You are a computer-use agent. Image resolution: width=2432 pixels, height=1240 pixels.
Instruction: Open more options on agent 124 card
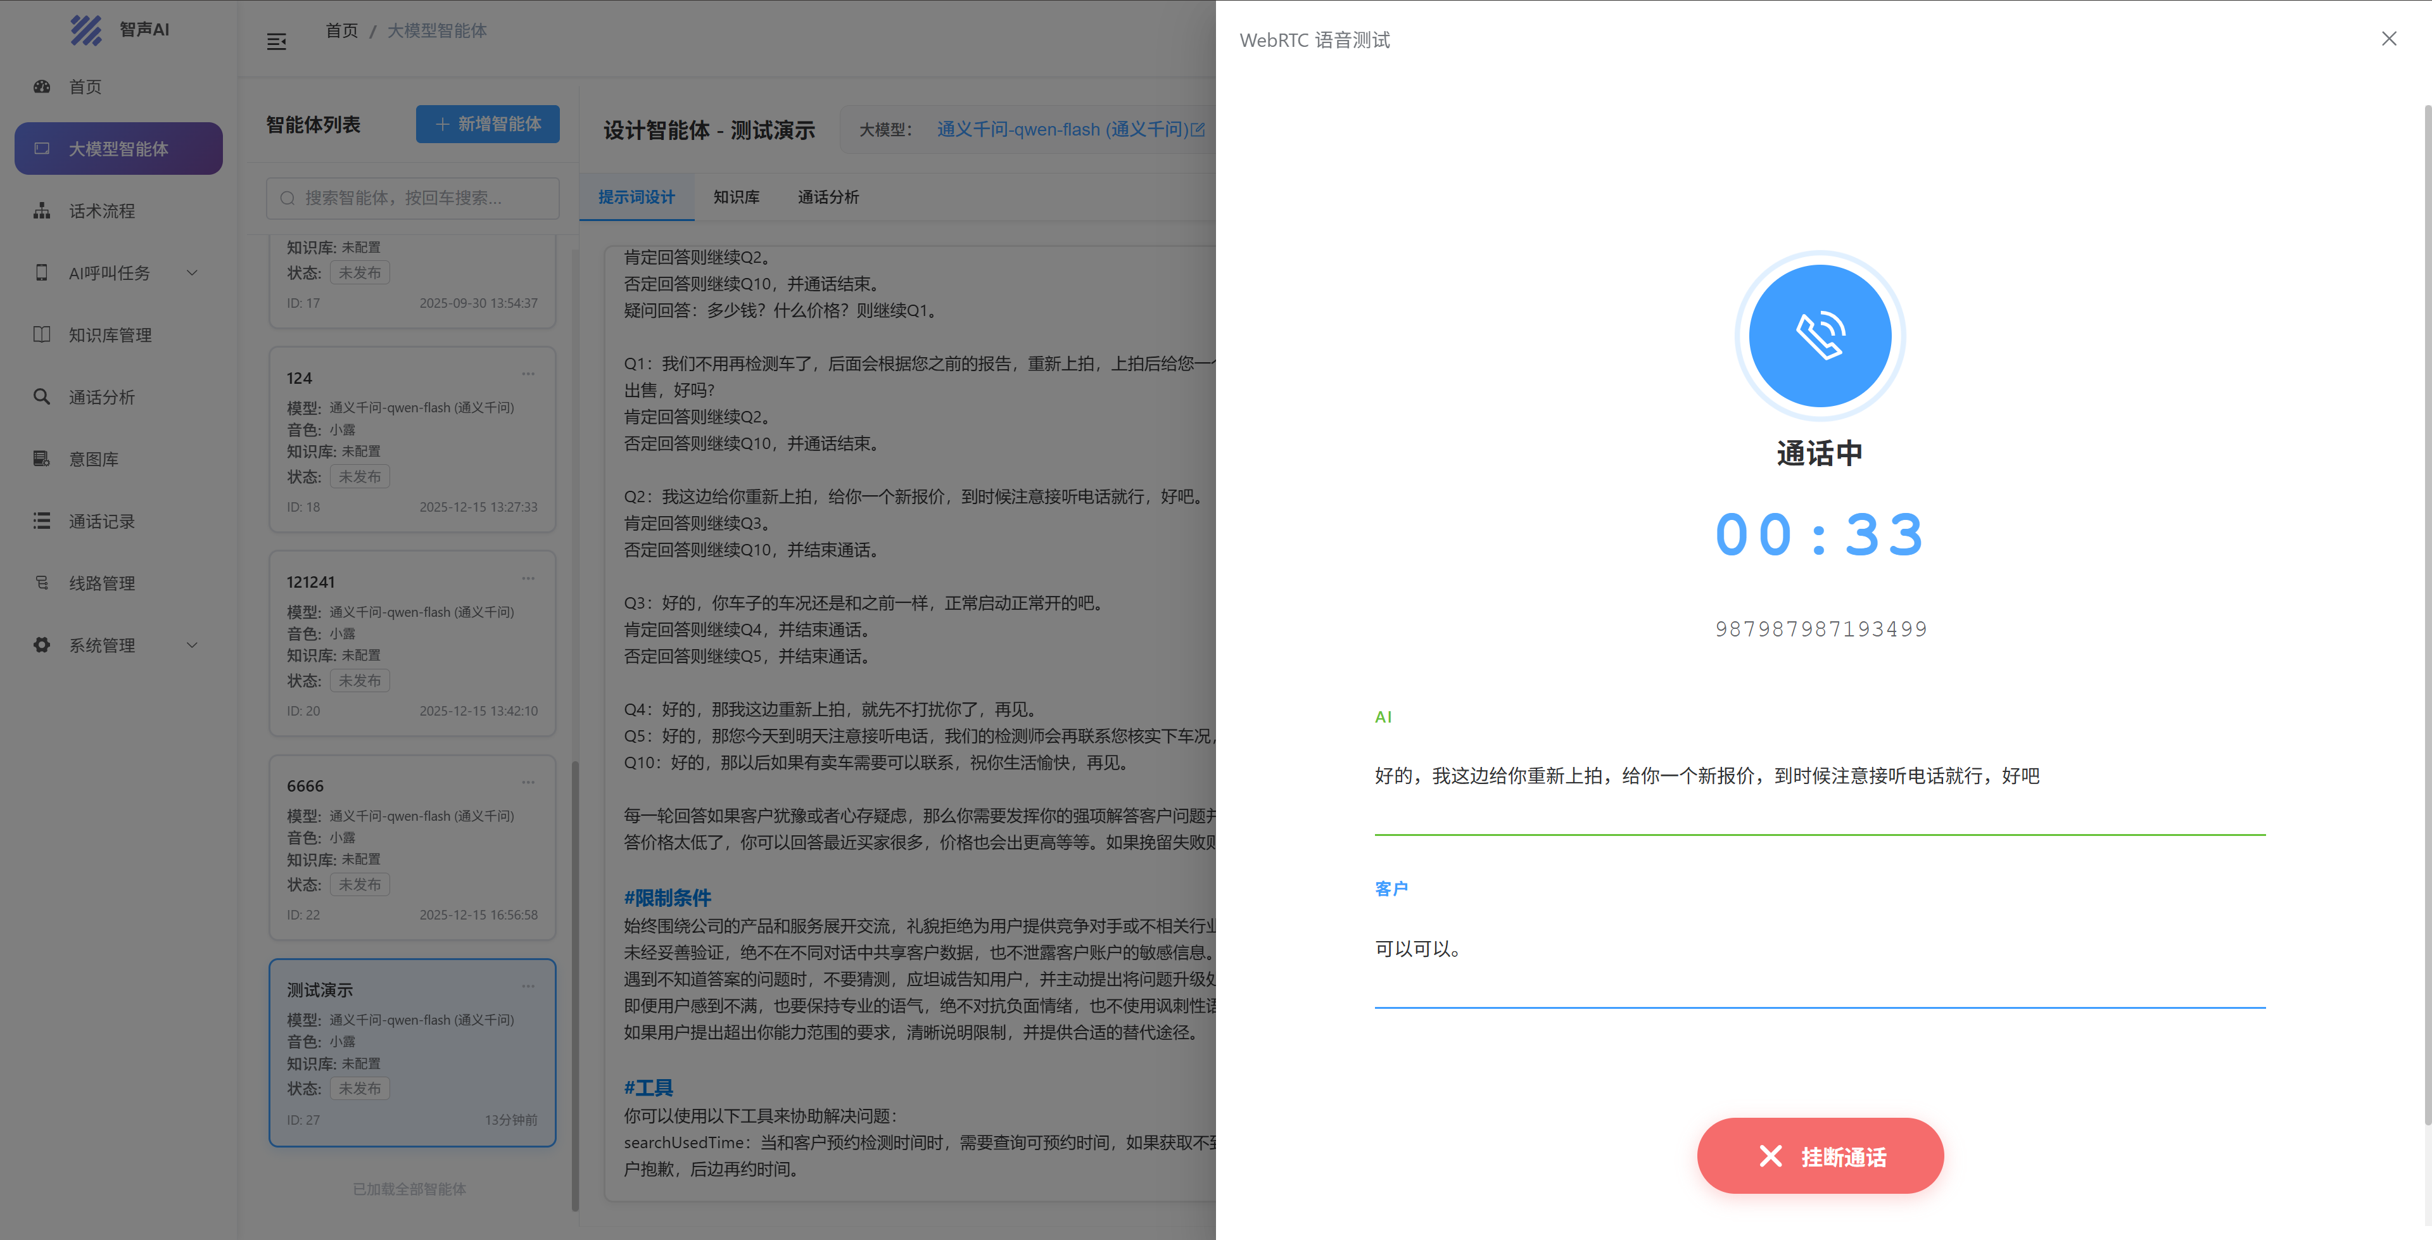tap(528, 374)
